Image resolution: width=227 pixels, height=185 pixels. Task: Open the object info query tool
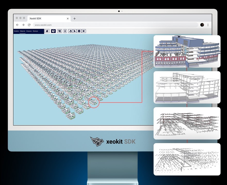(x=79, y=31)
